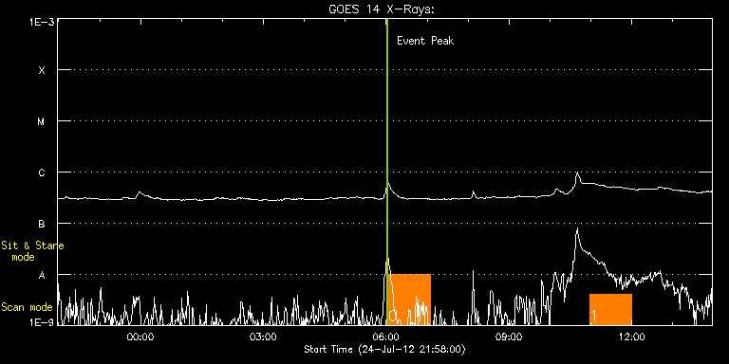The image size is (729, 364).
Task: Click the 1E-9 bottom axis value
Action: click(43, 321)
